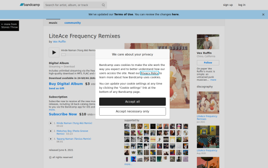Image resolution: width=268 pixels, height=168 pixels.
Task: Open Terms of Use from the banner
Action: 124,14
